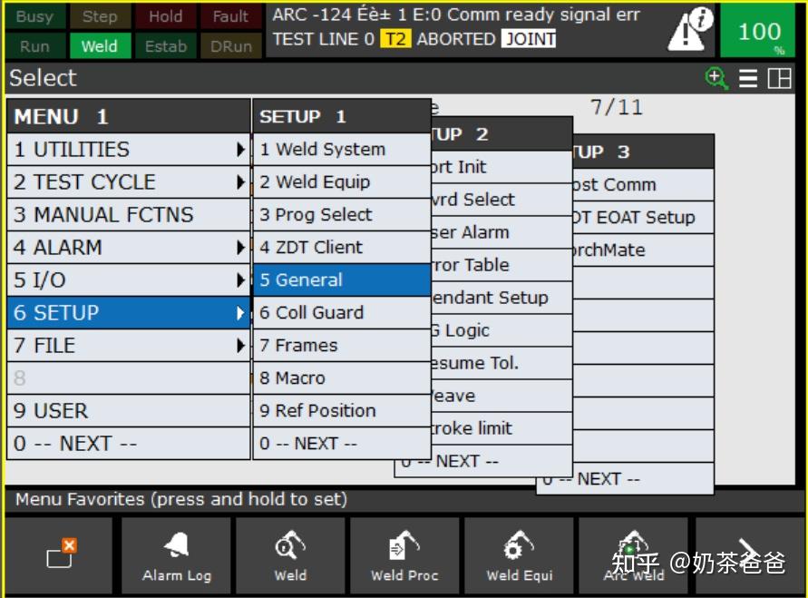
Task: Select TorchMate in SETUP 3
Action: point(643,250)
